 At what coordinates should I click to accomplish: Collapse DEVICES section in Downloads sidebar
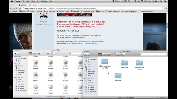pyautogui.click(x=84, y=58)
